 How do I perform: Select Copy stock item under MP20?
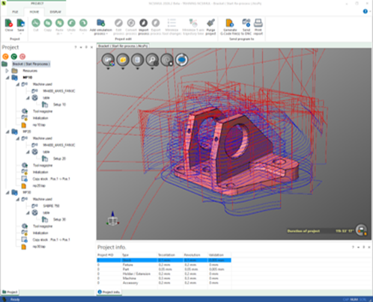point(51,179)
